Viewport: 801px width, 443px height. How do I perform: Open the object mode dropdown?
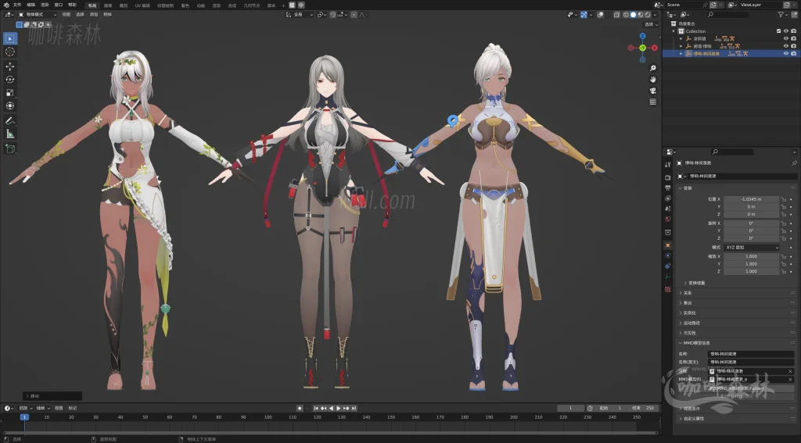(38, 15)
